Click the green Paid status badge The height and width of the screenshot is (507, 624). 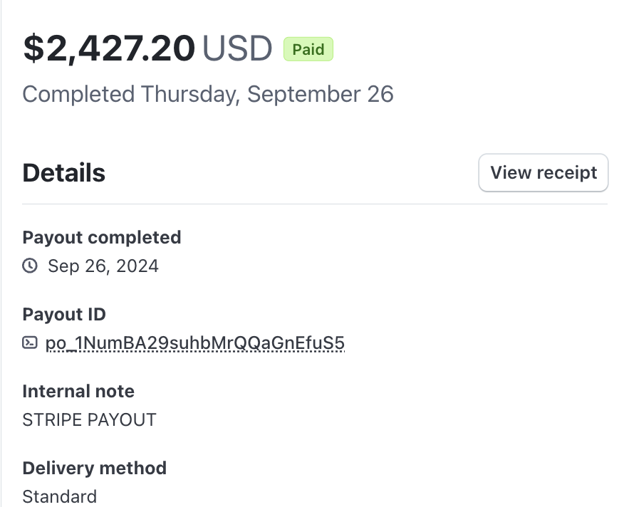click(x=308, y=49)
